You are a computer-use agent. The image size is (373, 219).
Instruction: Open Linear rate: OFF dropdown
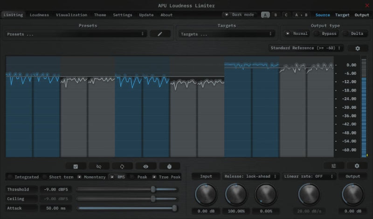[x=309, y=176]
